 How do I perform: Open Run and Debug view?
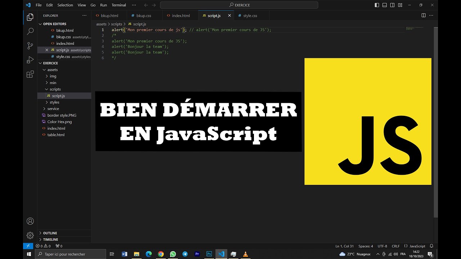(30, 60)
